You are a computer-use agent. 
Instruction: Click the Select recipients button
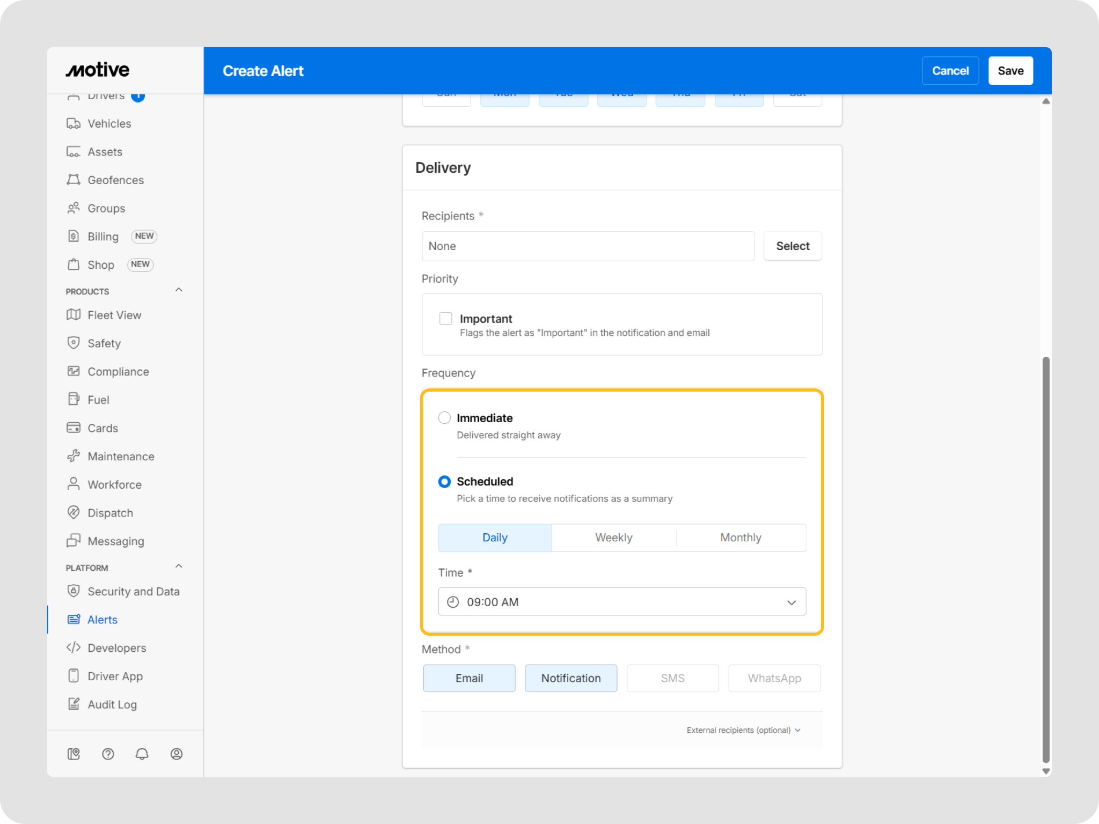click(x=793, y=246)
